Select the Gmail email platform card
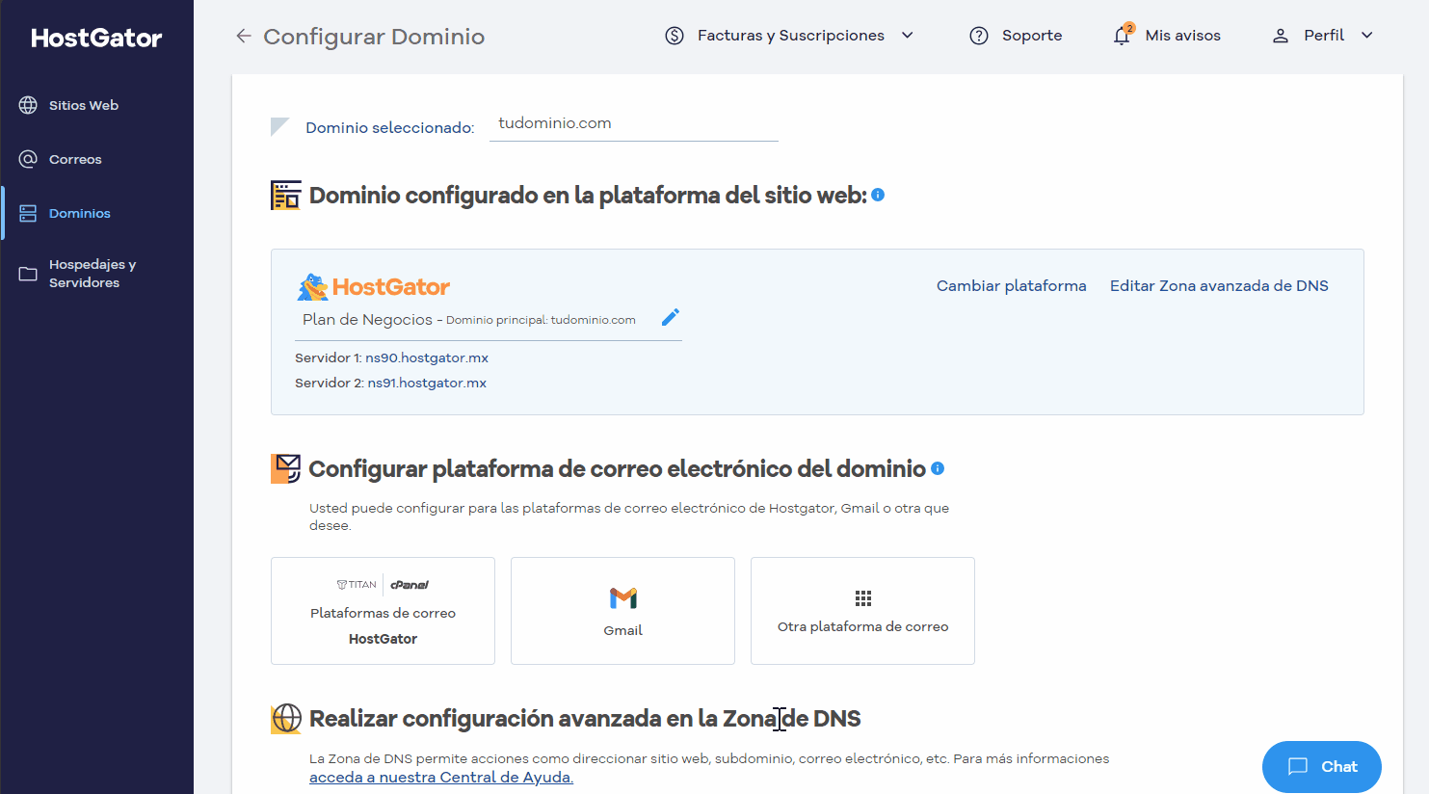Screen dimensions: 1429x794 tap(622, 611)
